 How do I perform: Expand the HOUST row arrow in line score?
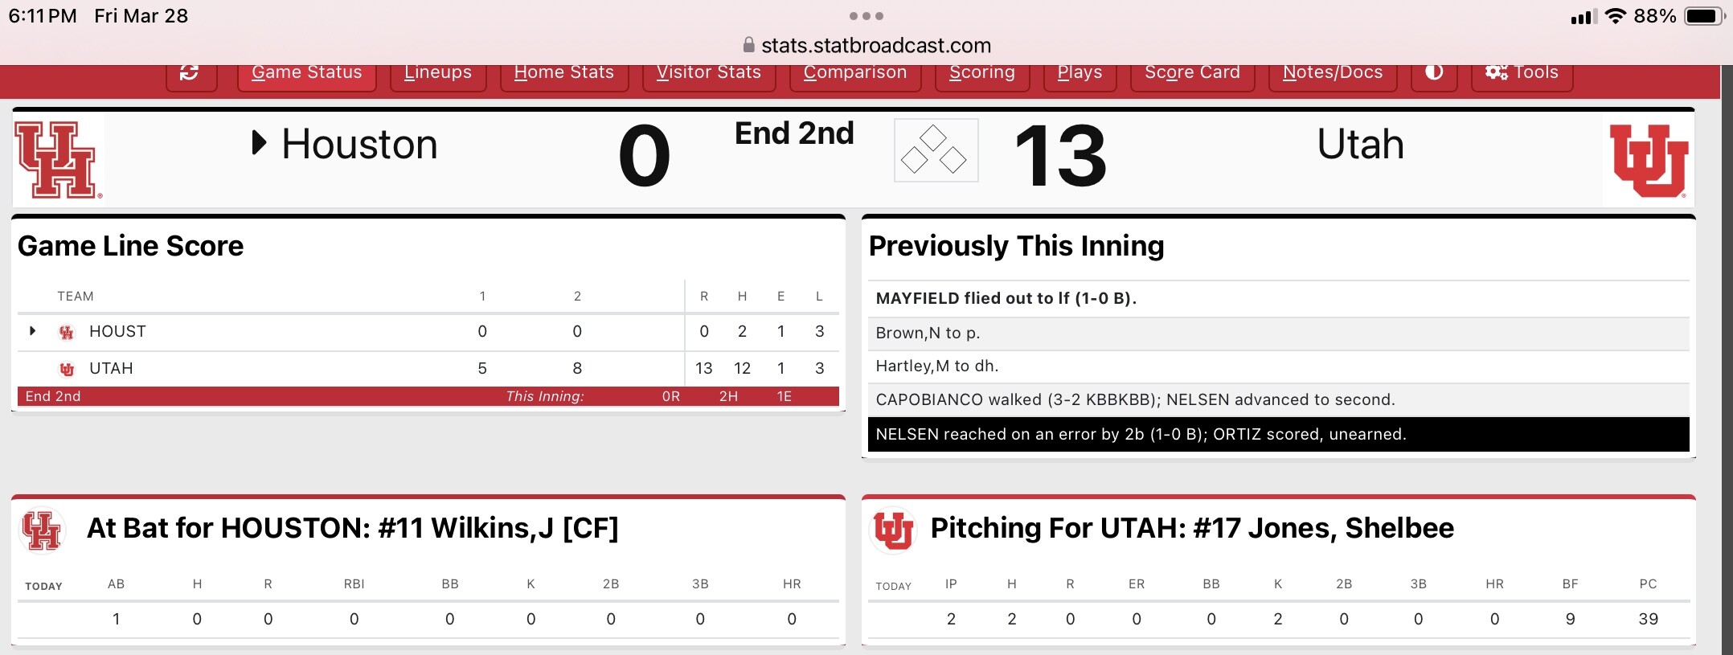click(x=32, y=331)
